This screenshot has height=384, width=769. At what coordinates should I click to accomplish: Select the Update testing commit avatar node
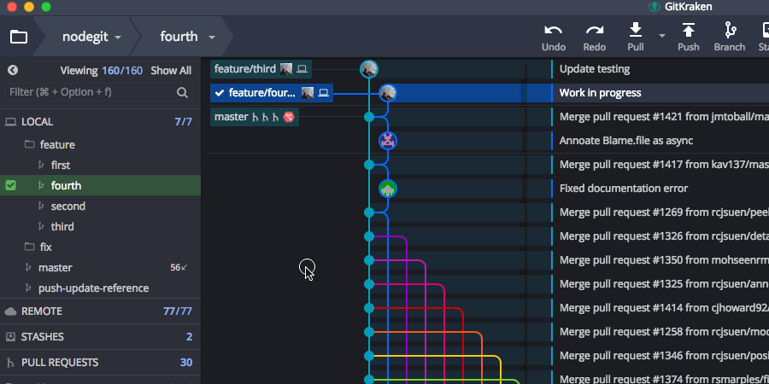(369, 68)
